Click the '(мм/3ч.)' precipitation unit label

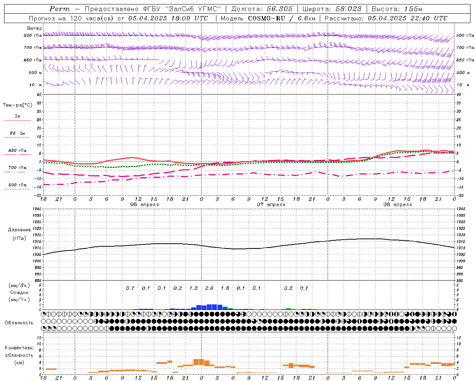19,285
